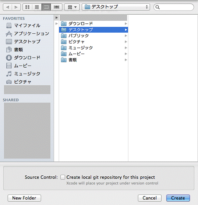Enable Create local git repository checkbox
The height and width of the screenshot is (205, 198).
click(x=63, y=177)
